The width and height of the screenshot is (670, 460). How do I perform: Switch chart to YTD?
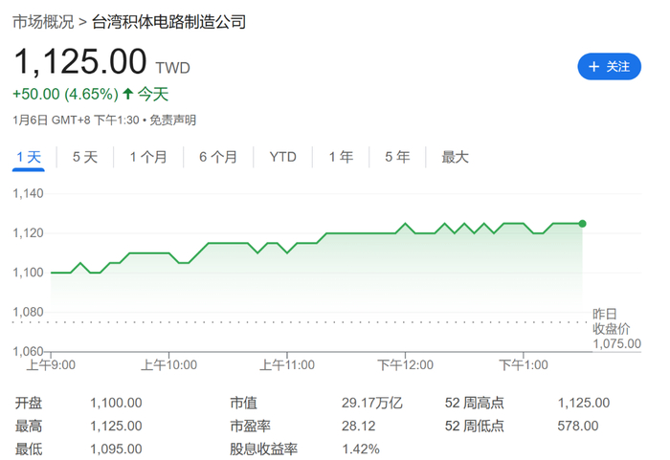point(283,157)
